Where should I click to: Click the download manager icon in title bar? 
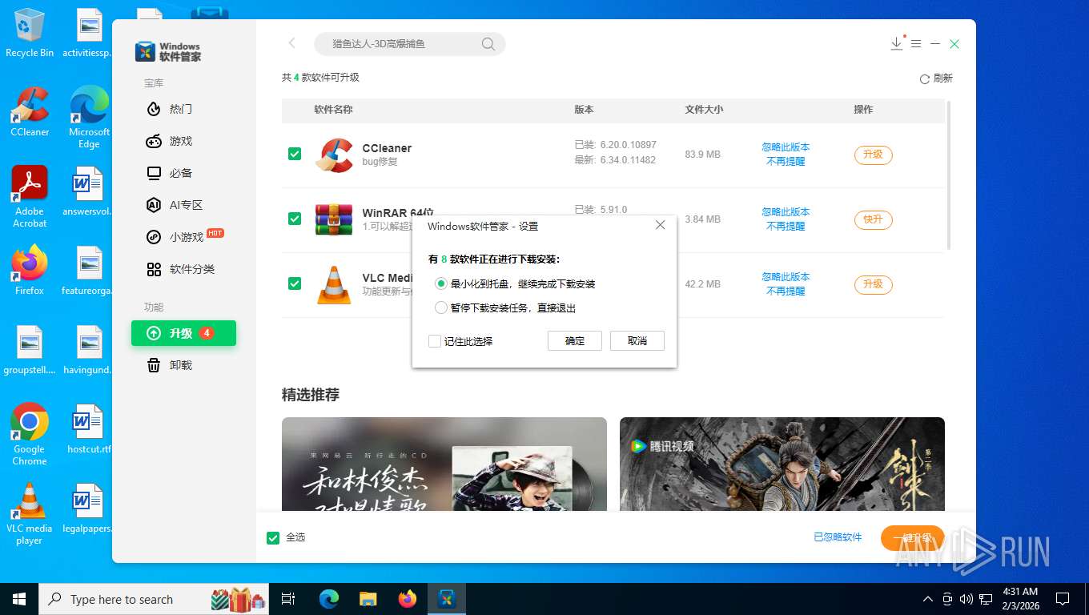pyautogui.click(x=897, y=43)
